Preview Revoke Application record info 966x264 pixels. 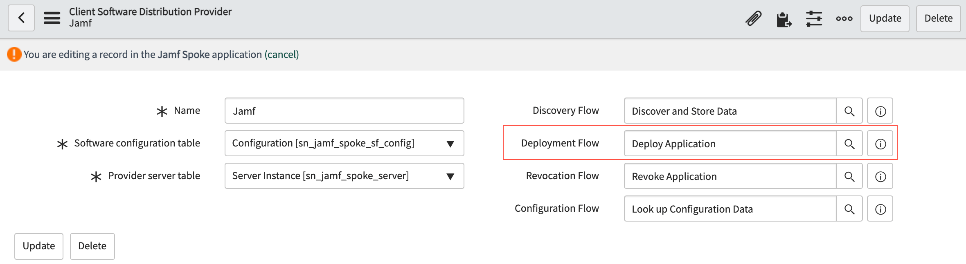(x=880, y=176)
